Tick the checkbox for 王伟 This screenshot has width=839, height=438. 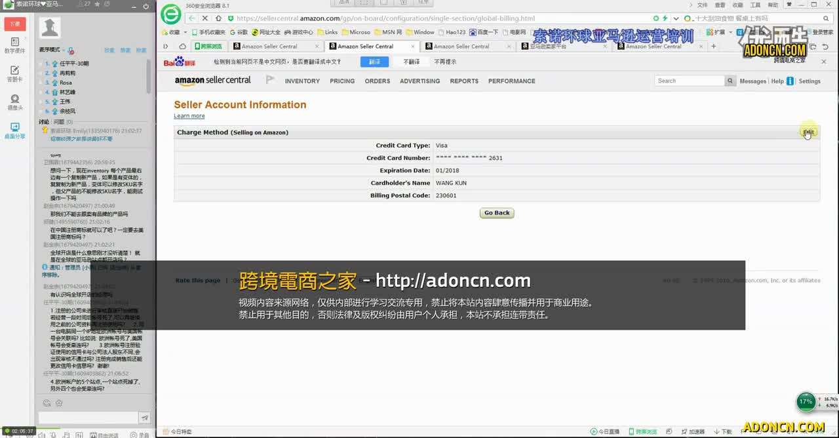pyautogui.click(x=42, y=102)
